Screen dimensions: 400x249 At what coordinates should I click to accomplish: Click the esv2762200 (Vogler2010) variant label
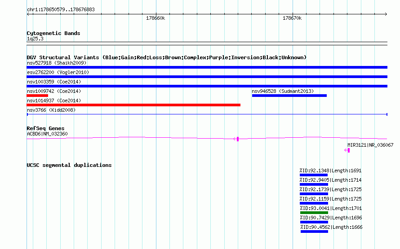[x=58, y=72]
